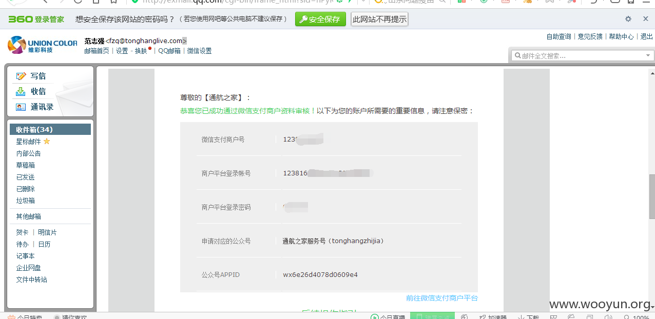The width and height of the screenshot is (655, 319).
Task: Click 明信片 link in sidebar
Action: pyautogui.click(x=47, y=232)
